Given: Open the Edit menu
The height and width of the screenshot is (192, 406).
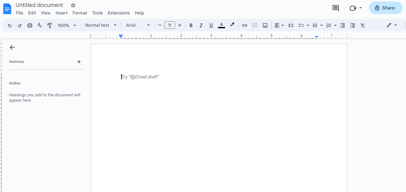Looking at the screenshot, I should [x=32, y=13].
